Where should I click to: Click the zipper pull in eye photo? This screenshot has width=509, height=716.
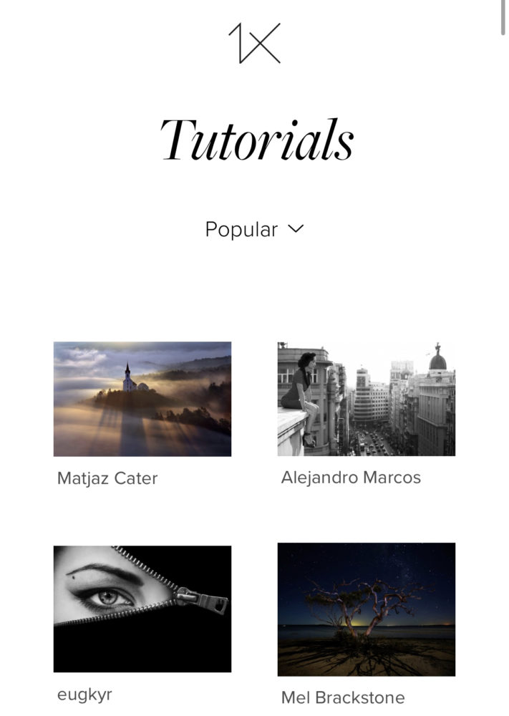[x=201, y=599]
